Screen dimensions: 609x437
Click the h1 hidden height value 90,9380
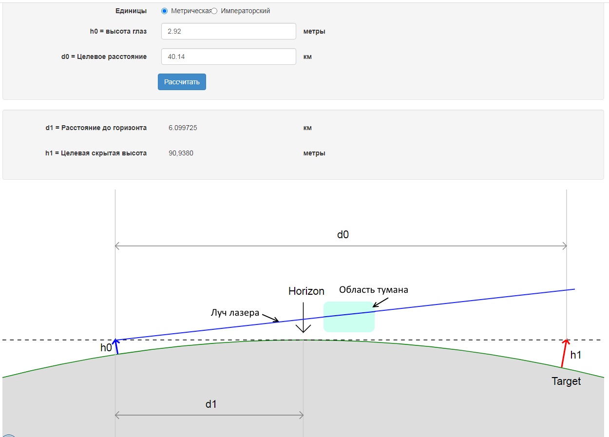point(181,153)
